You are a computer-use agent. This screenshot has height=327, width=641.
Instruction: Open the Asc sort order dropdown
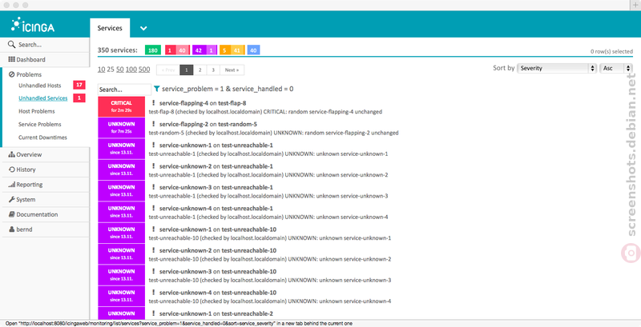(x=615, y=68)
